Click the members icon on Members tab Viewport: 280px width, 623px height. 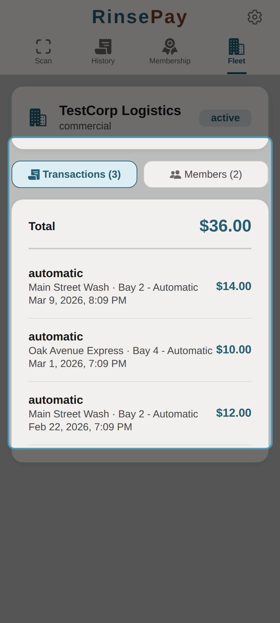[x=175, y=174]
